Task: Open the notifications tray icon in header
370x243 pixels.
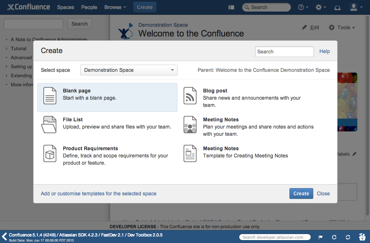Action: pyautogui.click(x=337, y=7)
